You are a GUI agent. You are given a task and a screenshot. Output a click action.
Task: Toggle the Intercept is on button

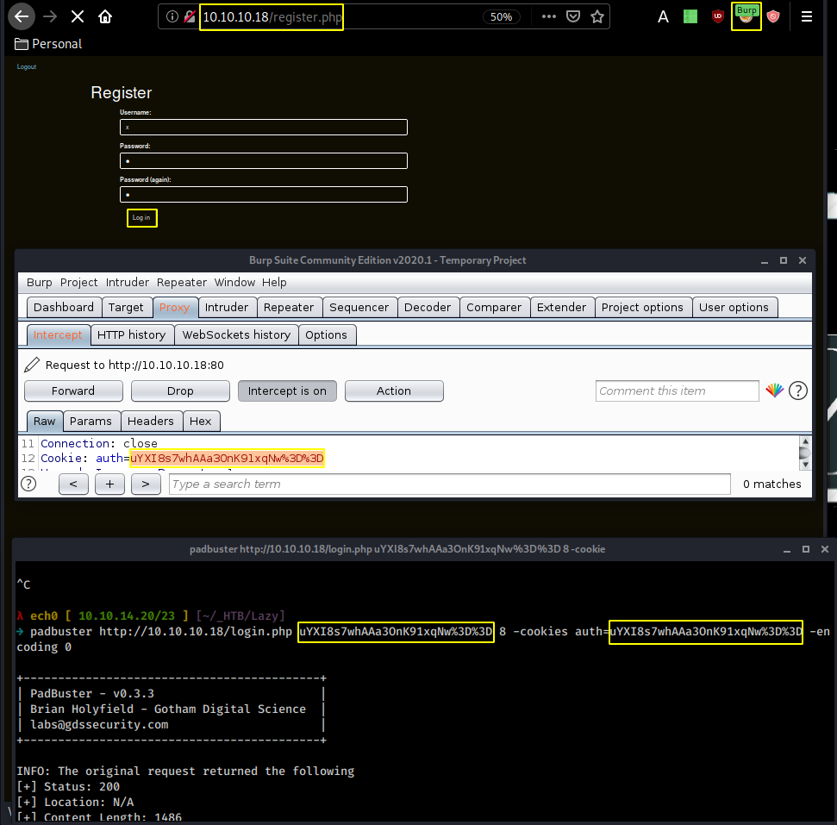click(x=287, y=391)
